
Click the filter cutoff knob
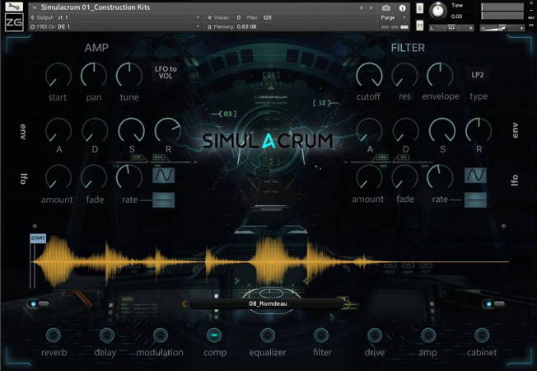(x=368, y=77)
